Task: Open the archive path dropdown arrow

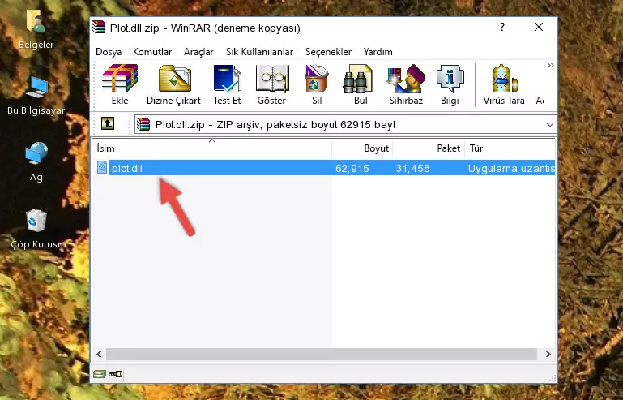Action: pyautogui.click(x=550, y=125)
